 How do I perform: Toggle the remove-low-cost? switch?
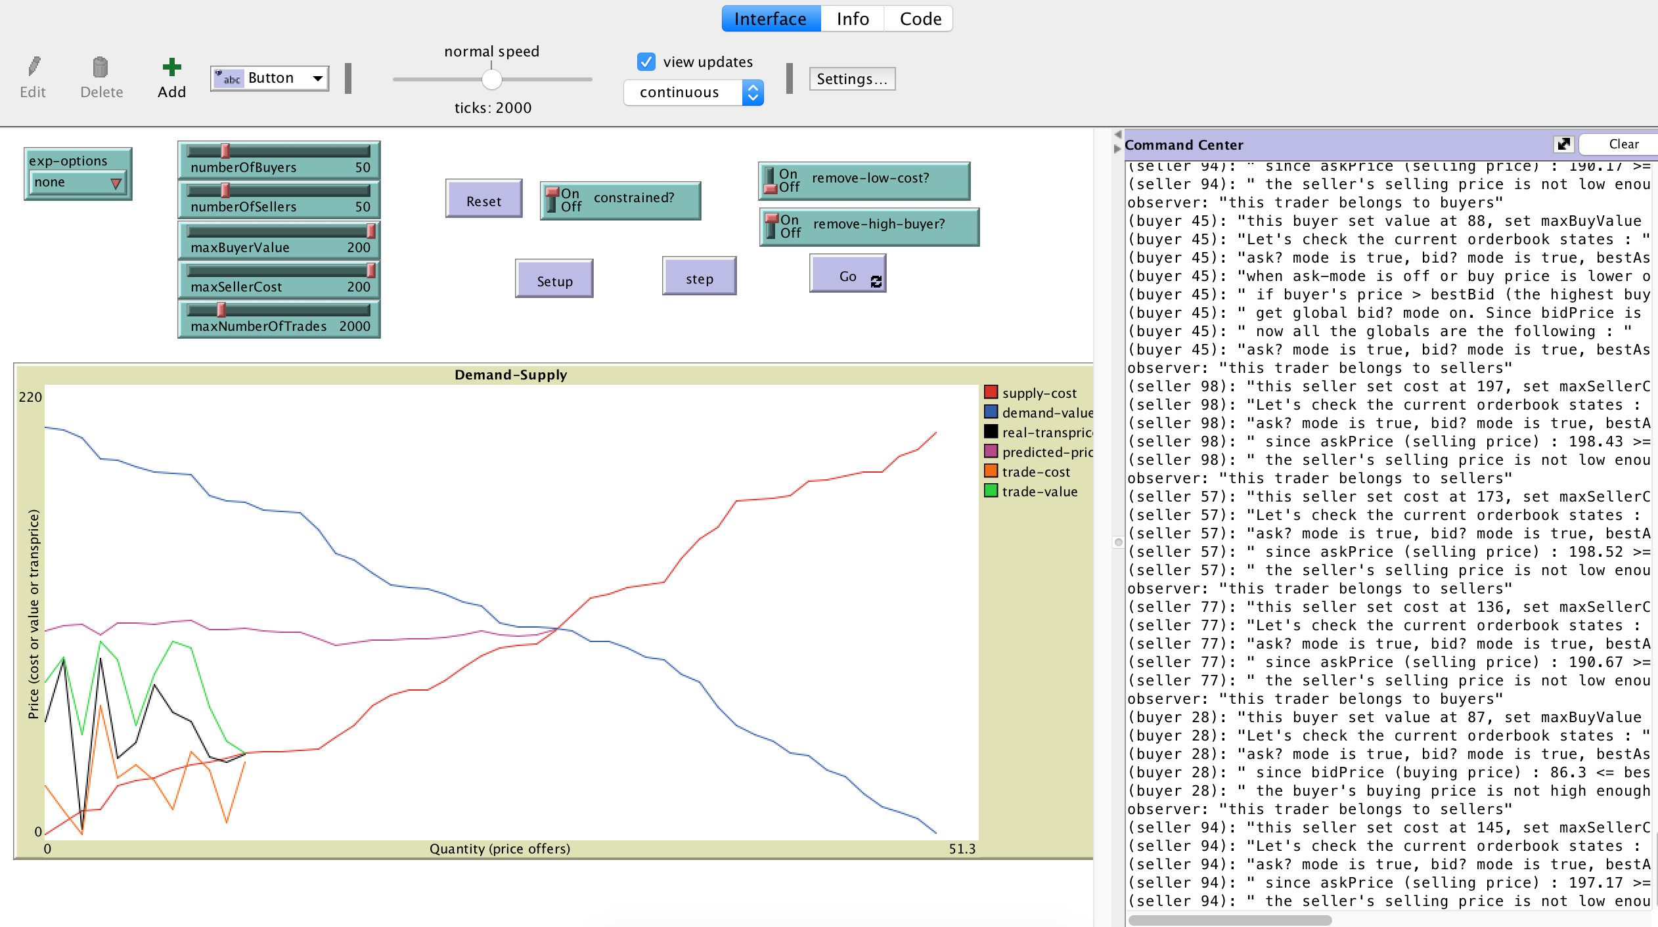771,181
